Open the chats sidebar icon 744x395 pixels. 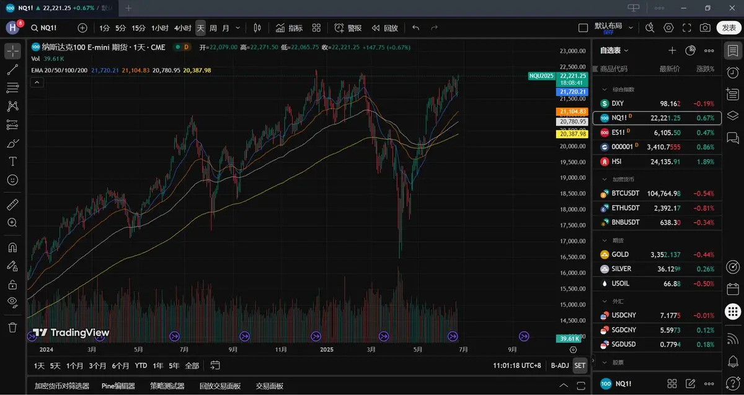click(732, 137)
